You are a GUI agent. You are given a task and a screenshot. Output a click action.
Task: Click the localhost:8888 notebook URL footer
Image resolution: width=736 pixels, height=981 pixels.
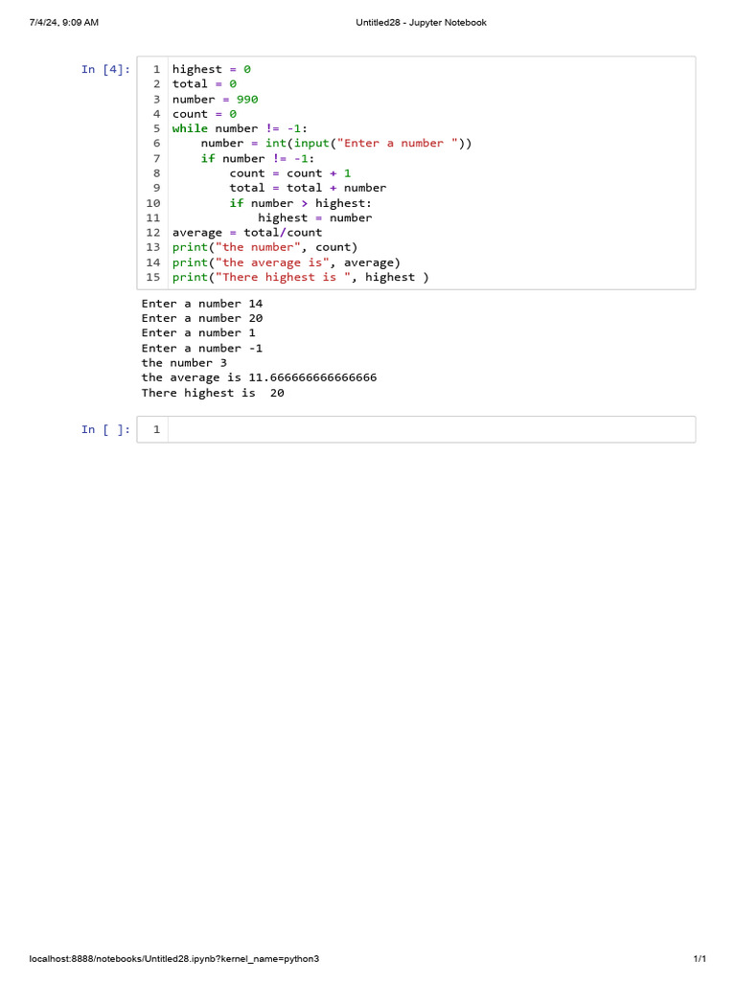pos(174,958)
